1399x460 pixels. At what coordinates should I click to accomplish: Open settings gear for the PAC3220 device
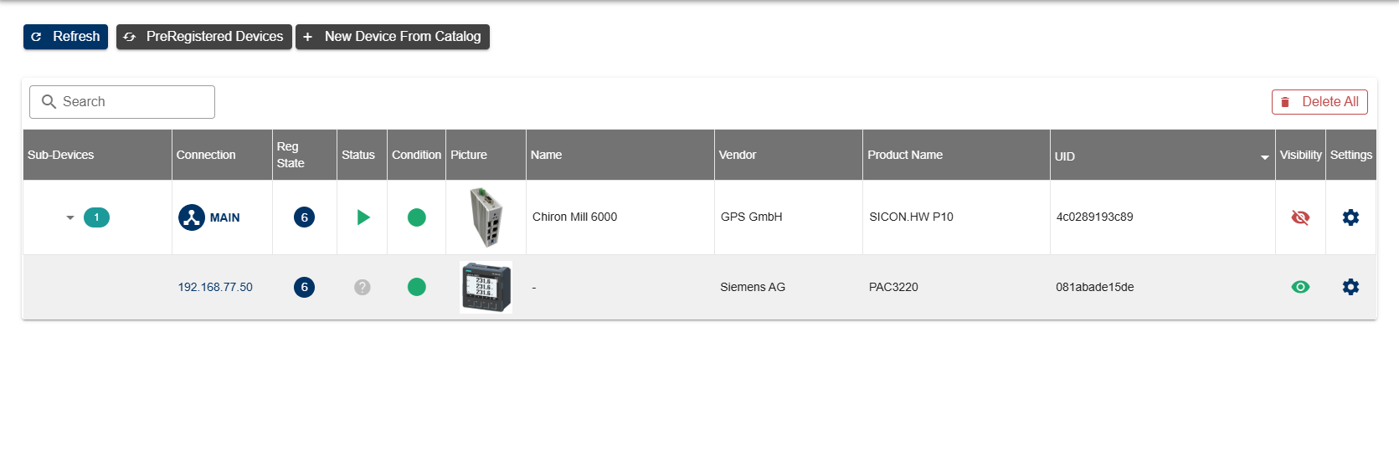(x=1350, y=287)
